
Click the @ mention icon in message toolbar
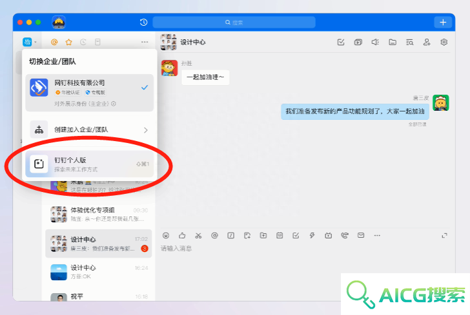click(x=214, y=235)
